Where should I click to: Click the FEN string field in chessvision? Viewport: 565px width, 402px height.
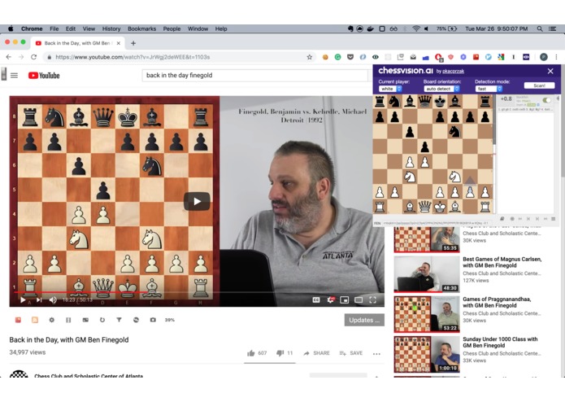point(436,223)
